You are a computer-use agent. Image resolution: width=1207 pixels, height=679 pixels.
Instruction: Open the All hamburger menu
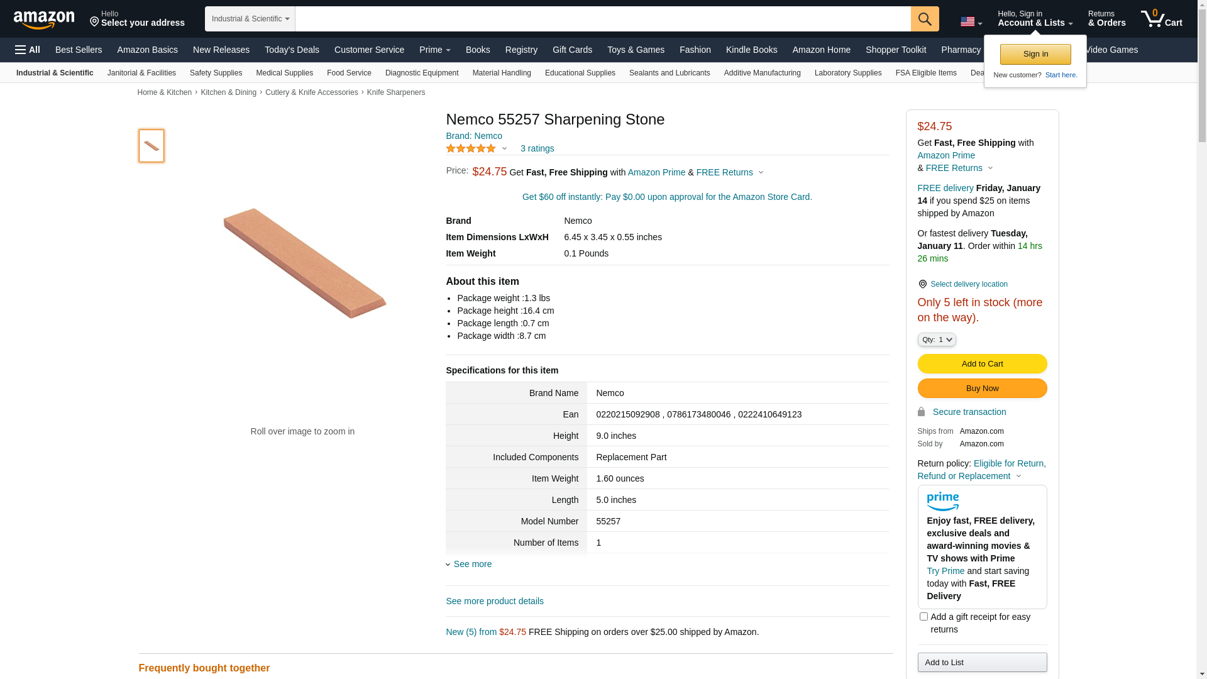tap(28, 50)
